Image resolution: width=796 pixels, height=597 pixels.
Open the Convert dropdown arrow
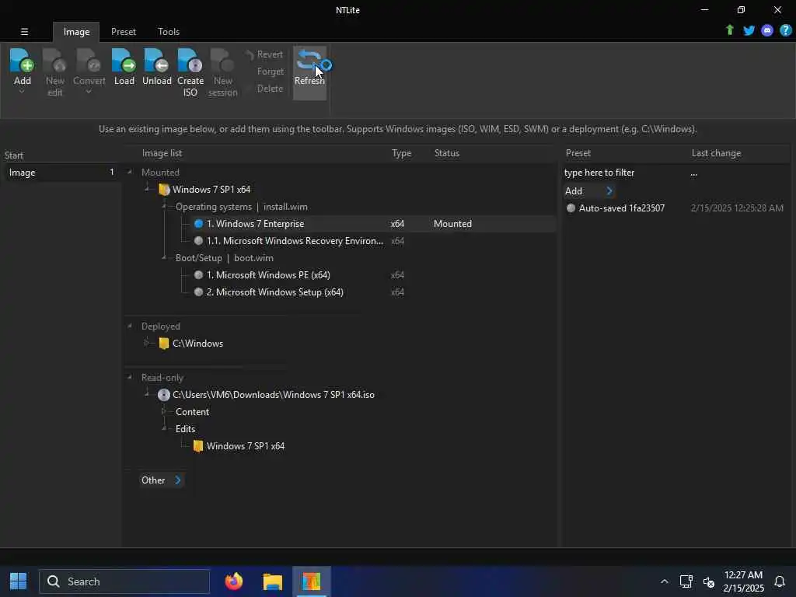[x=89, y=92]
